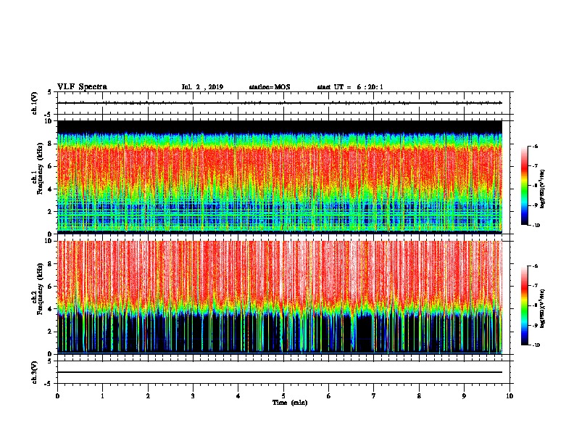
Task: Click the 8 kHz tick on ch.1 frequency axis
Action: [x=50, y=144]
